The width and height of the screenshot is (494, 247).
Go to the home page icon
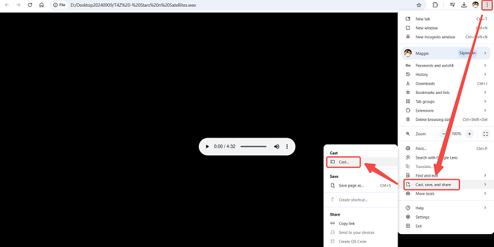pos(41,5)
